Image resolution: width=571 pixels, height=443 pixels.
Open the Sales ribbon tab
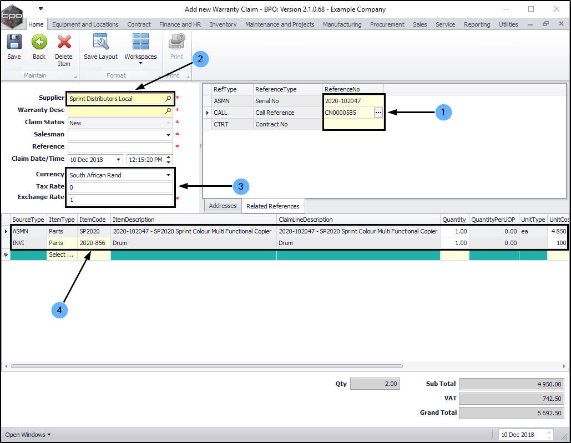(420, 24)
